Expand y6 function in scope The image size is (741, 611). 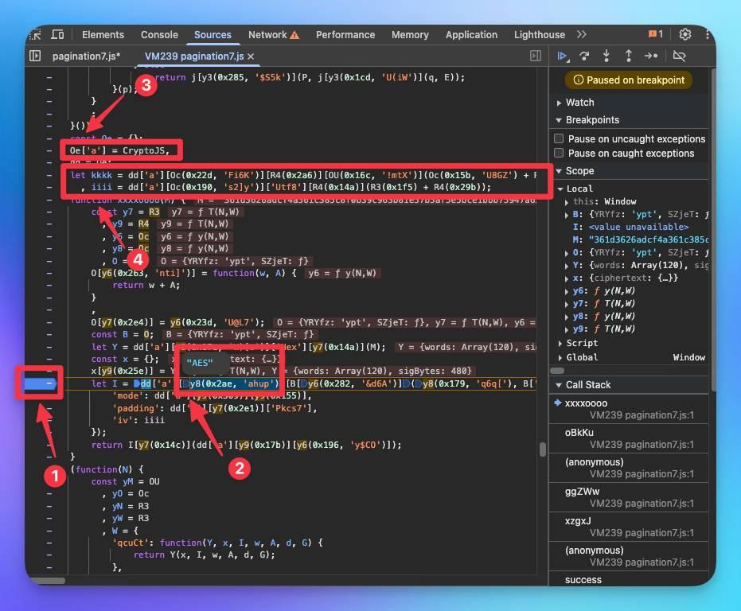click(x=567, y=291)
